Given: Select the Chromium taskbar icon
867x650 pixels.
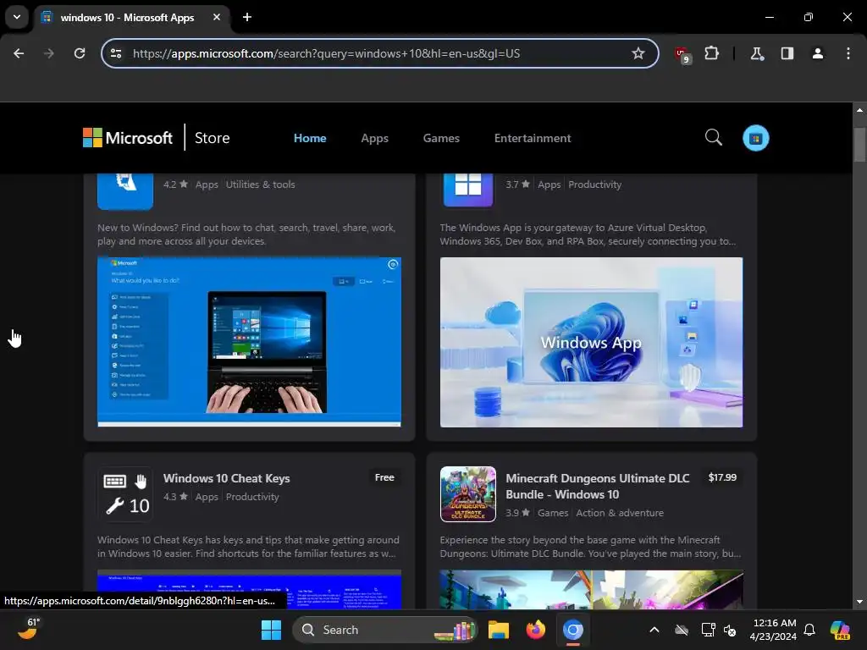Looking at the screenshot, I should (x=573, y=630).
